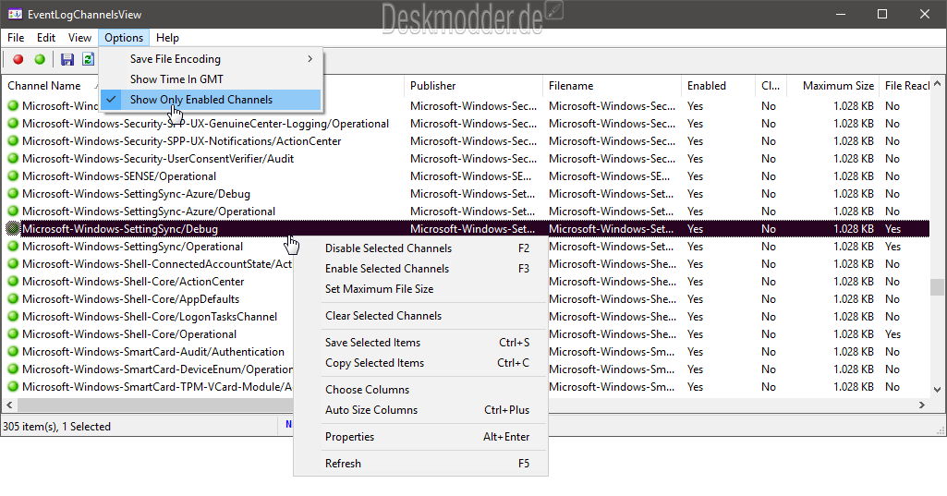Sort by Filename column header

pos(612,86)
